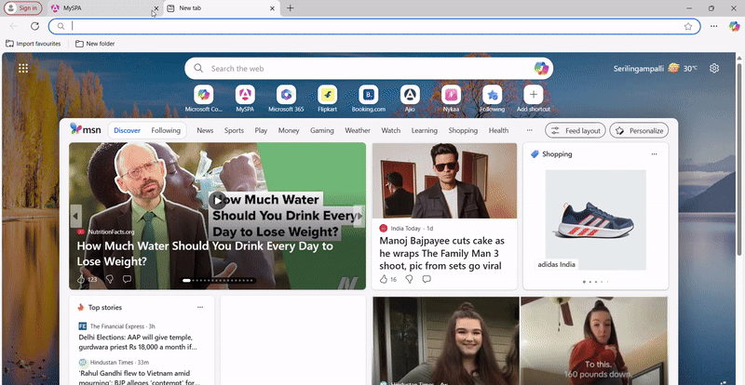Refresh the page with reload button
This screenshot has width=745, height=385.
[35, 26]
